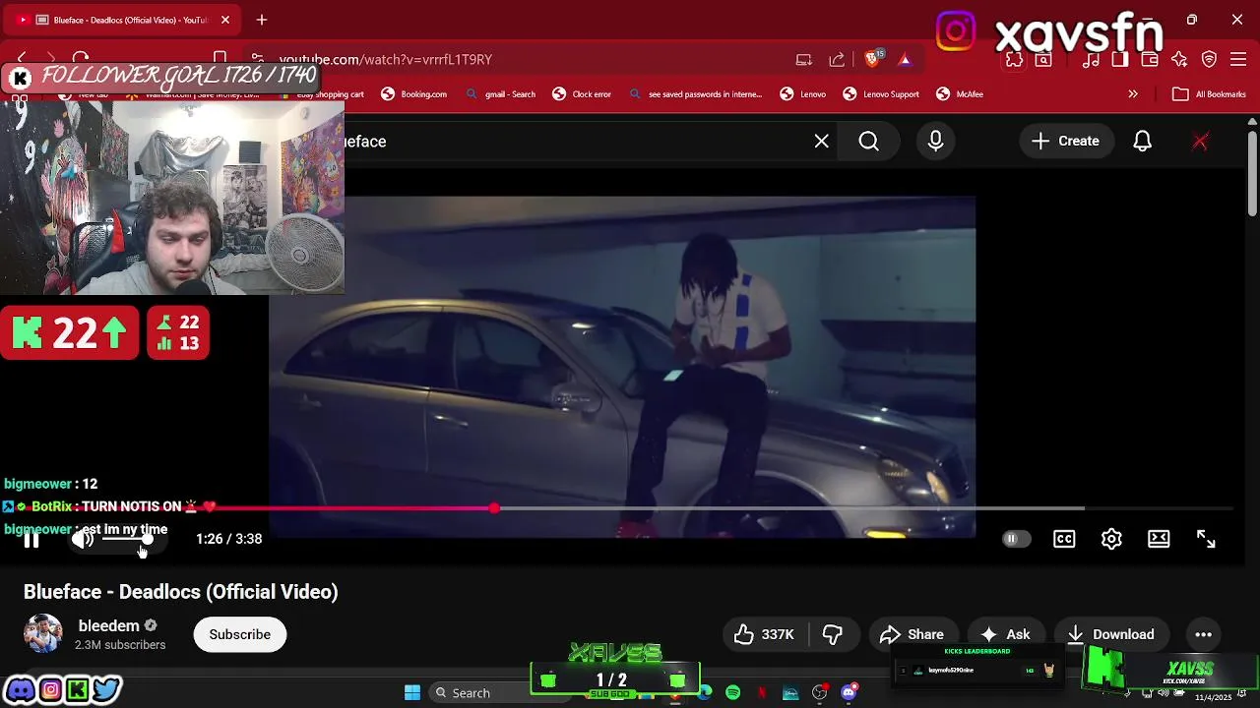1260x708 pixels.
Task: Open a new browser tab
Action: (x=262, y=20)
